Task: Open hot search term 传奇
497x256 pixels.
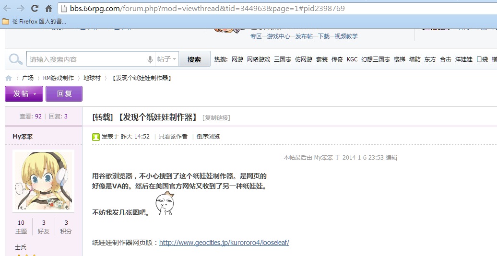Action: point(337,59)
